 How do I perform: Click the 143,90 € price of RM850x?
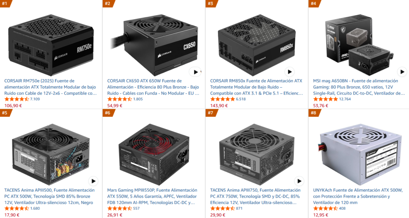pos(219,106)
